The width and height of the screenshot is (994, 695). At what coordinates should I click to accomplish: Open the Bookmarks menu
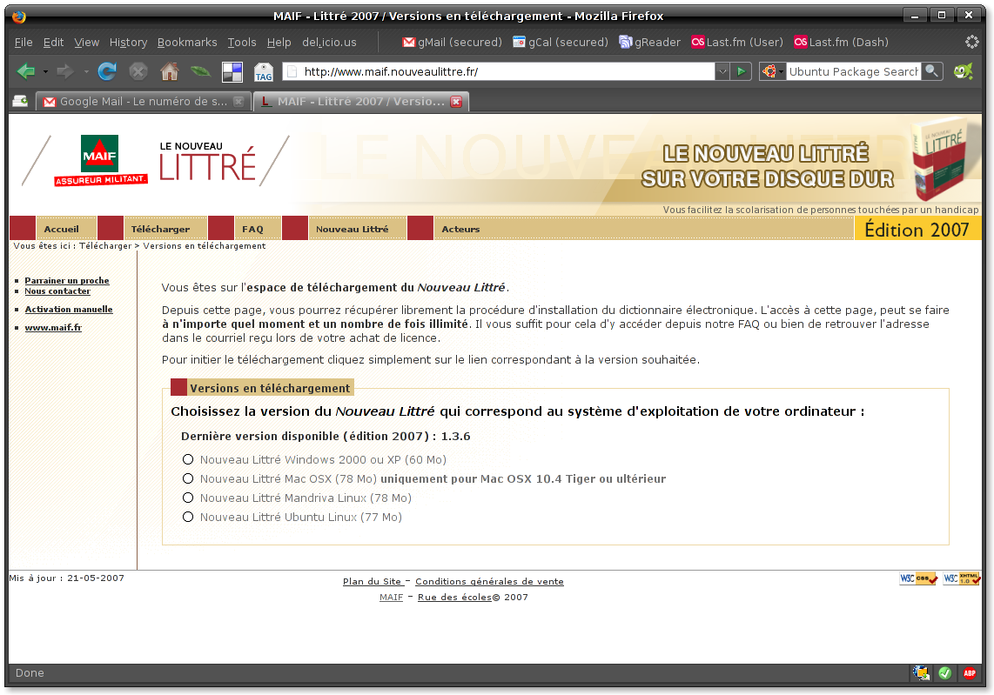187,43
